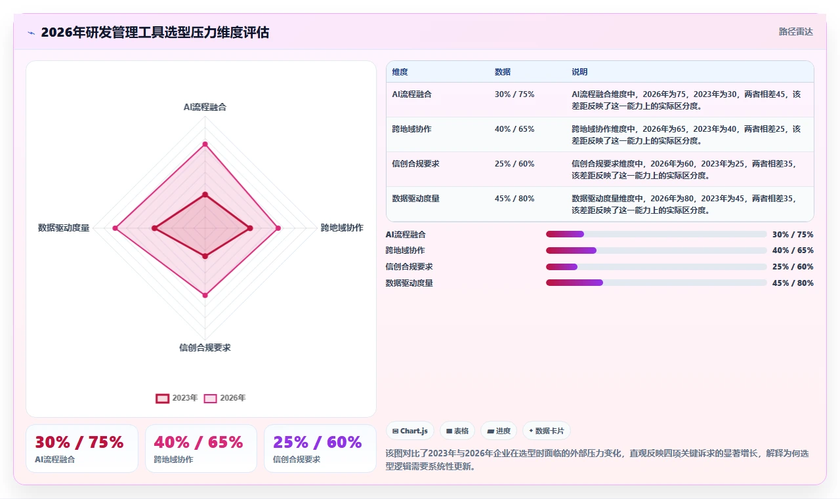The width and height of the screenshot is (840, 499).
Task: Select the 数据卡片 tag
Action: (547, 431)
